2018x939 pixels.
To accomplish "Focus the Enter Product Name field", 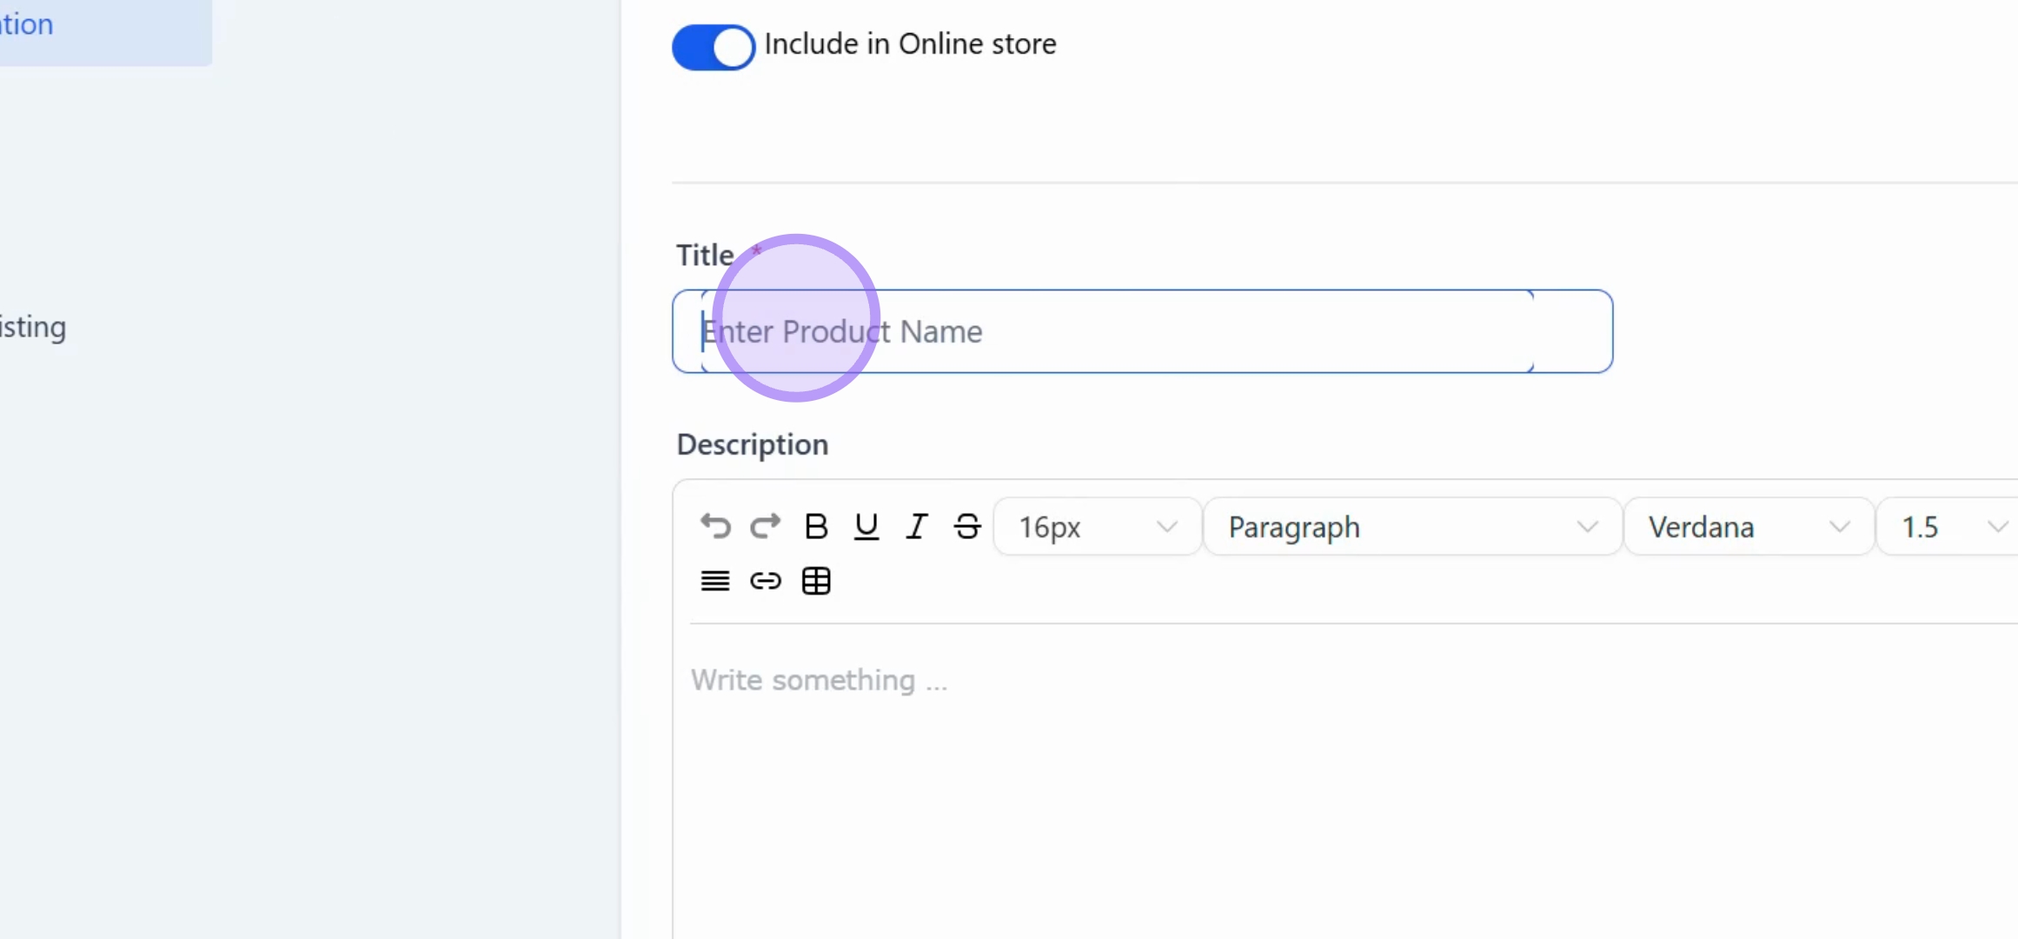I will (x=1142, y=331).
